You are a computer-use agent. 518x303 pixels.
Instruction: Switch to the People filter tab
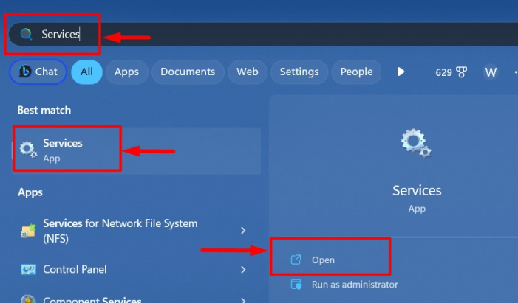[x=356, y=72]
